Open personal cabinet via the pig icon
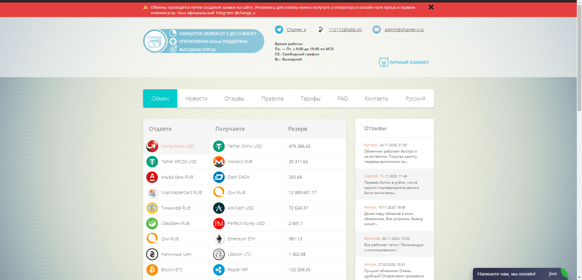This screenshot has width=582, height=280. click(384, 62)
